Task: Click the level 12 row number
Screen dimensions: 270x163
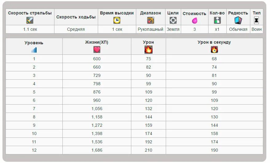Action: (34, 150)
